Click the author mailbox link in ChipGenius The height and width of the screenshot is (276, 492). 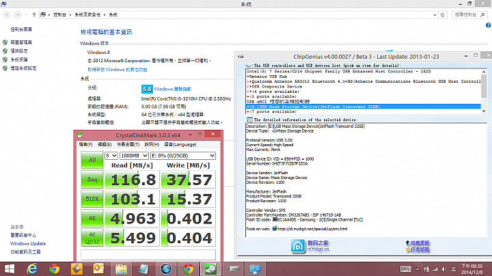tap(420, 249)
